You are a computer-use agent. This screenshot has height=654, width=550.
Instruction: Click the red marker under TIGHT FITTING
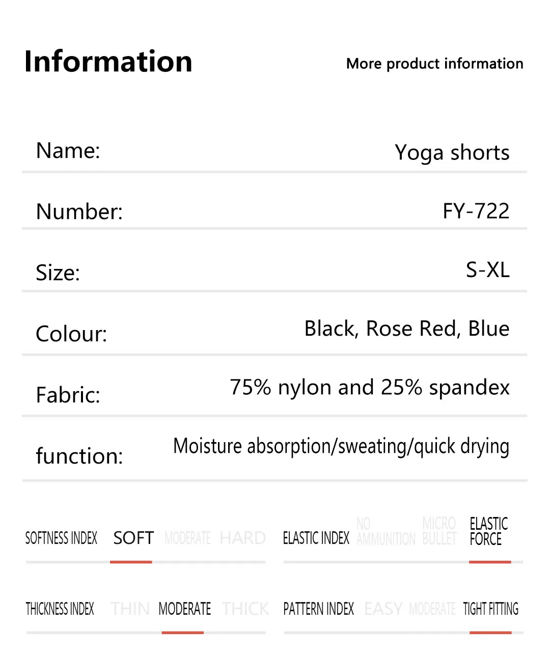coord(490,633)
